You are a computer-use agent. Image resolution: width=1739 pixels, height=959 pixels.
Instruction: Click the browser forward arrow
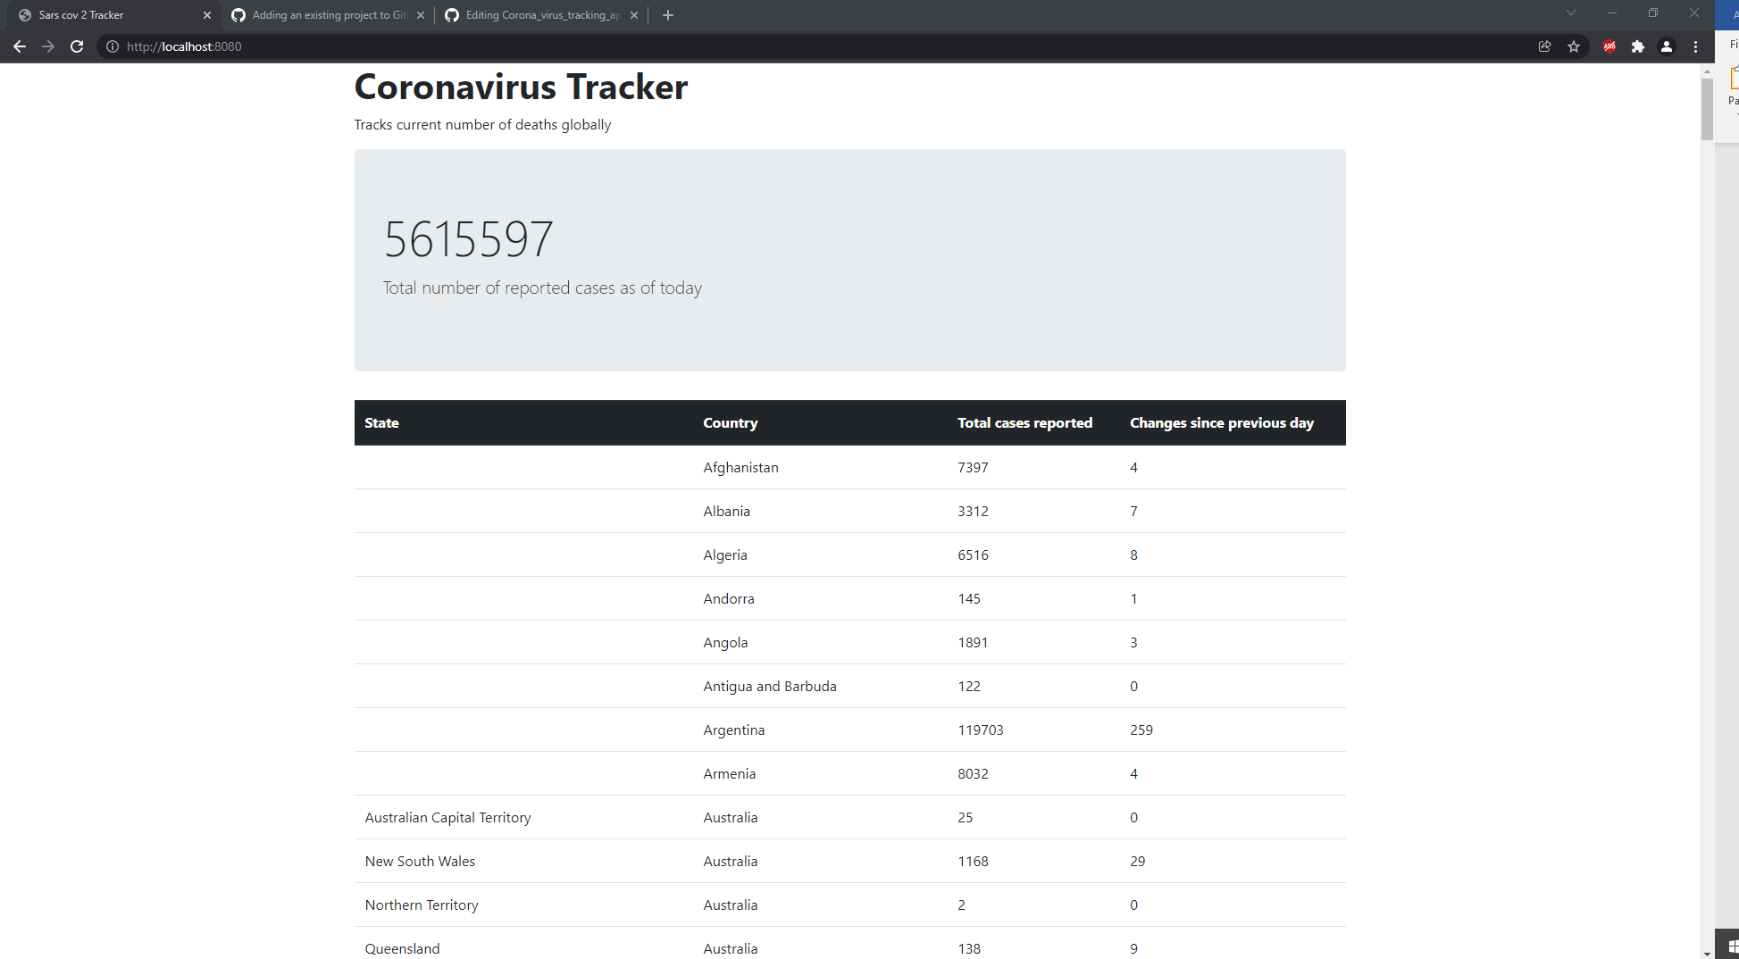(x=48, y=46)
